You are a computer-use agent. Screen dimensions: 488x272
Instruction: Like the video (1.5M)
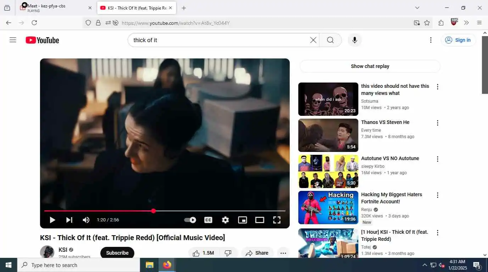click(204, 253)
